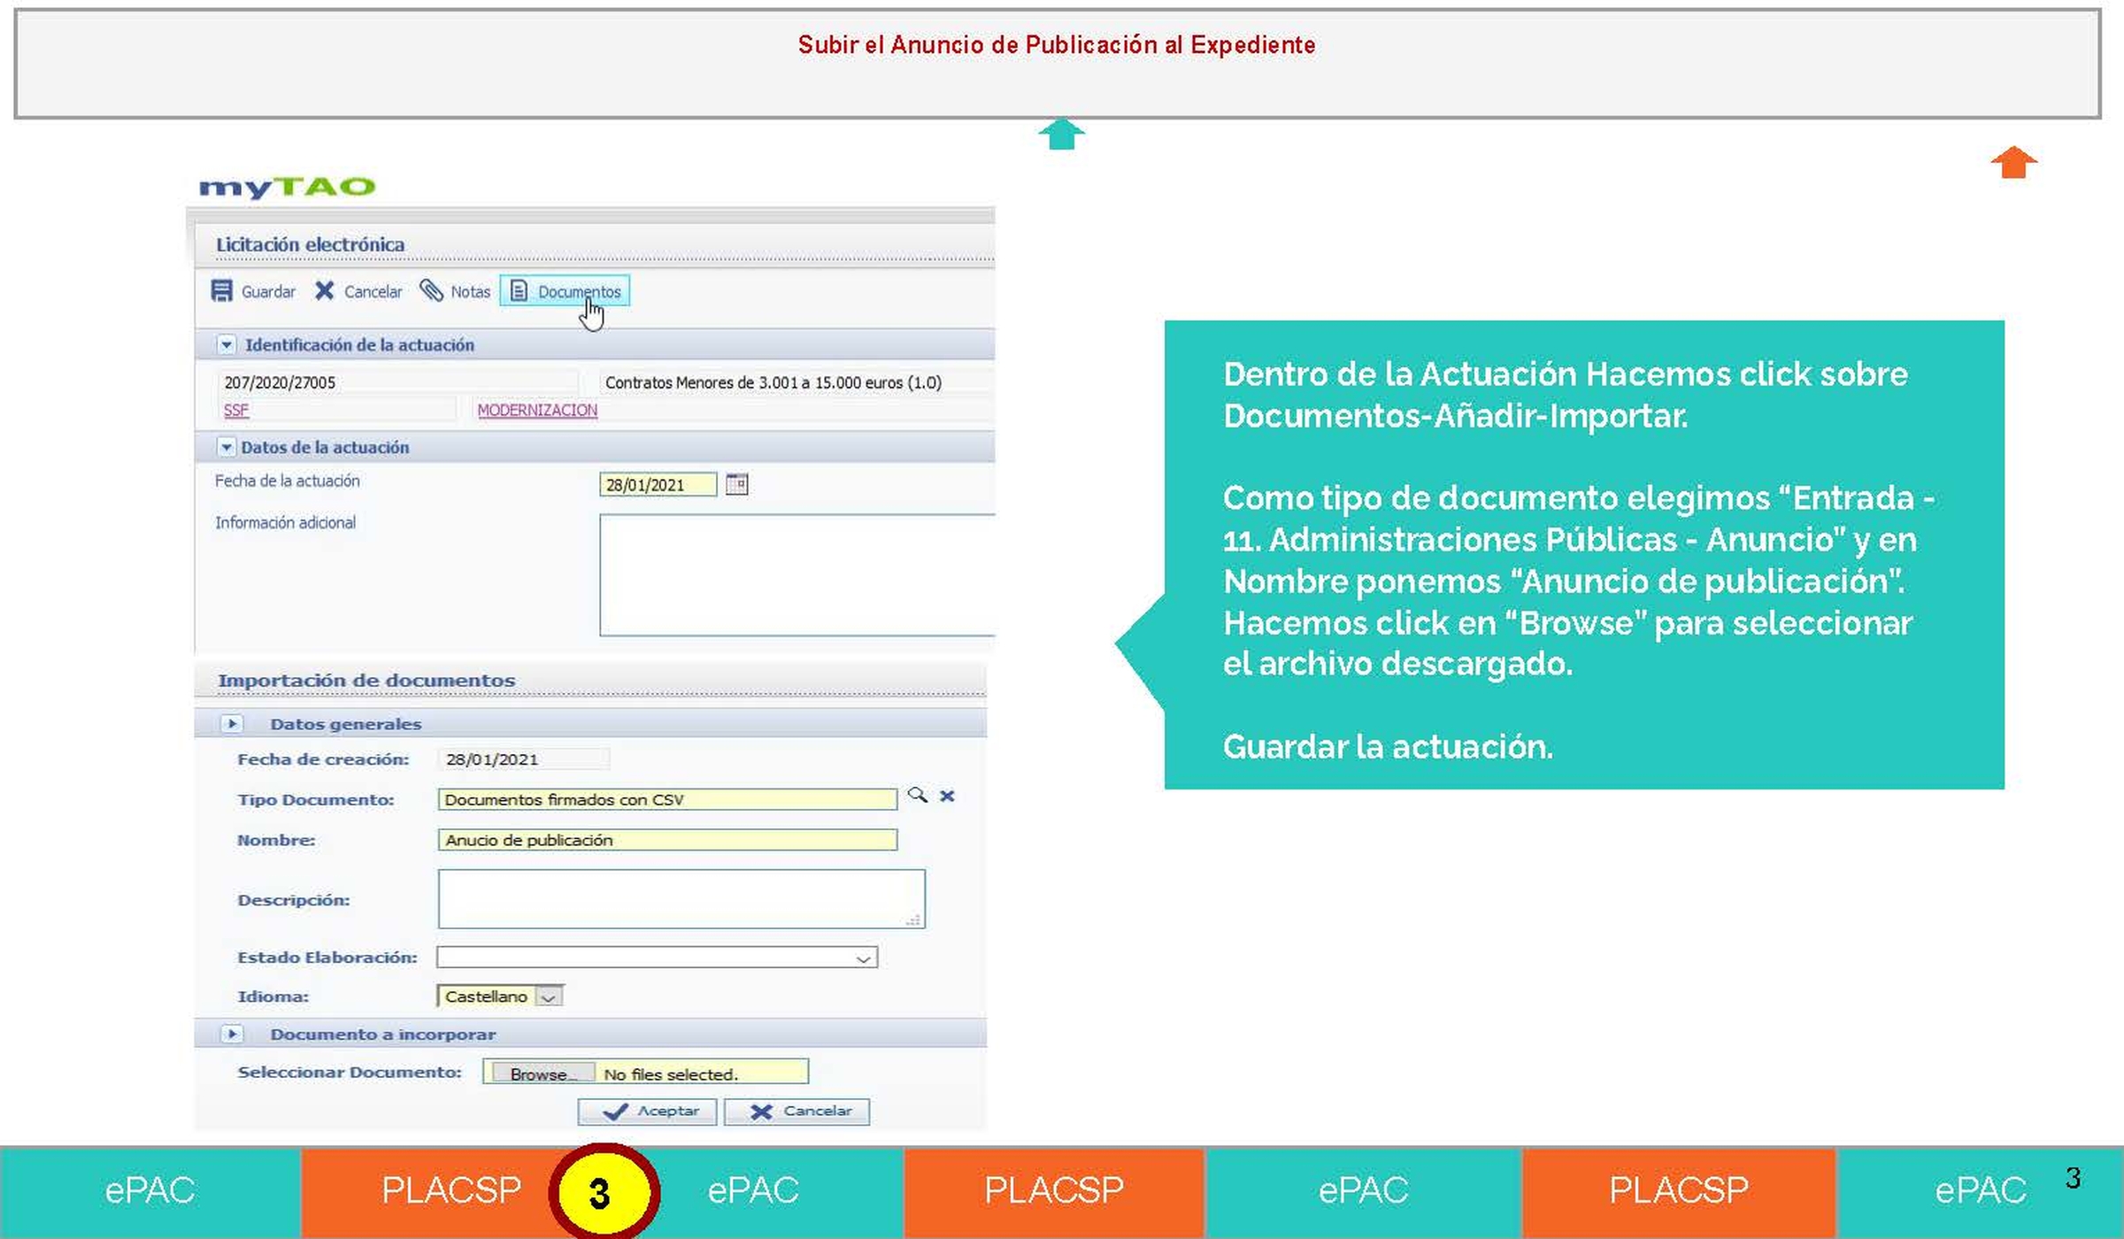Click magnifier icon to search Tipo Documento
This screenshot has width=2124, height=1239.
pos(918,795)
